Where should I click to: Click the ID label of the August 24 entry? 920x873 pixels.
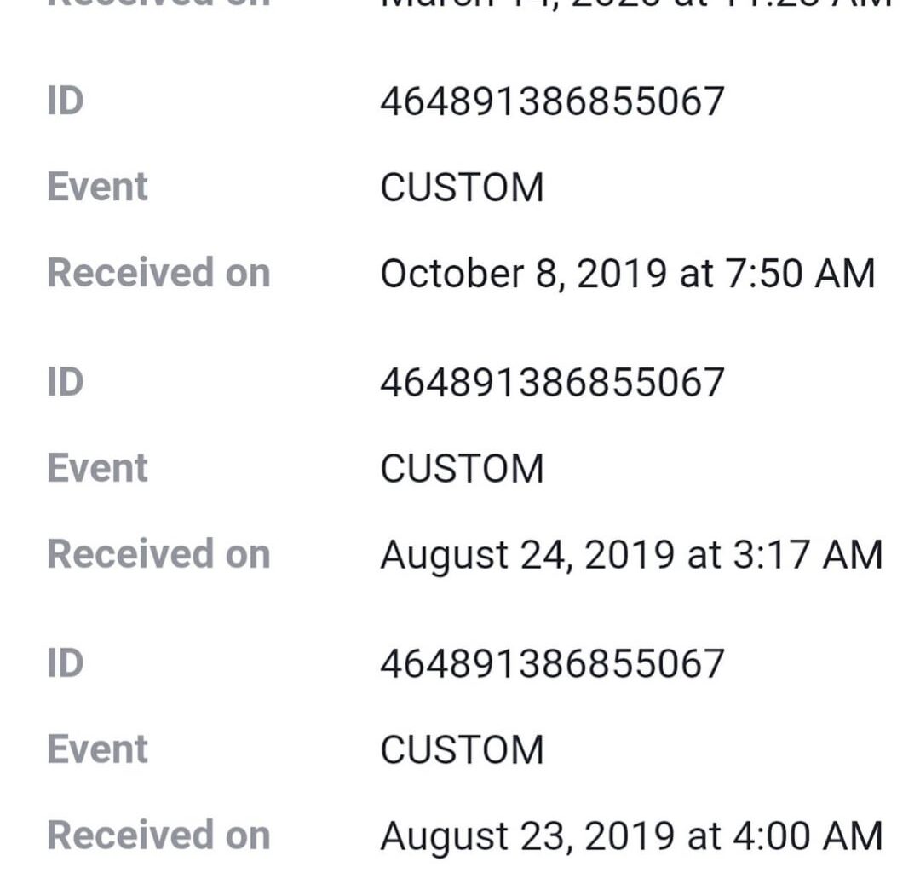(66, 383)
